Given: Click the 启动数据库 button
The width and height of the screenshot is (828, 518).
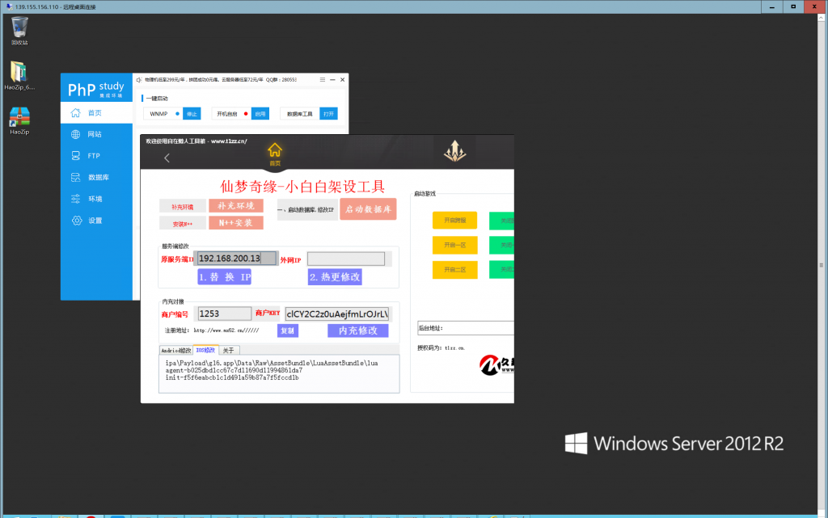Looking at the screenshot, I should (x=368, y=208).
